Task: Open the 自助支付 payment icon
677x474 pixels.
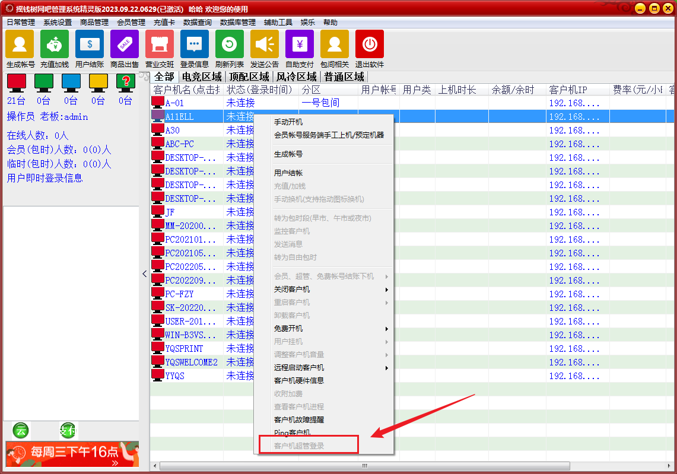Action: point(300,44)
